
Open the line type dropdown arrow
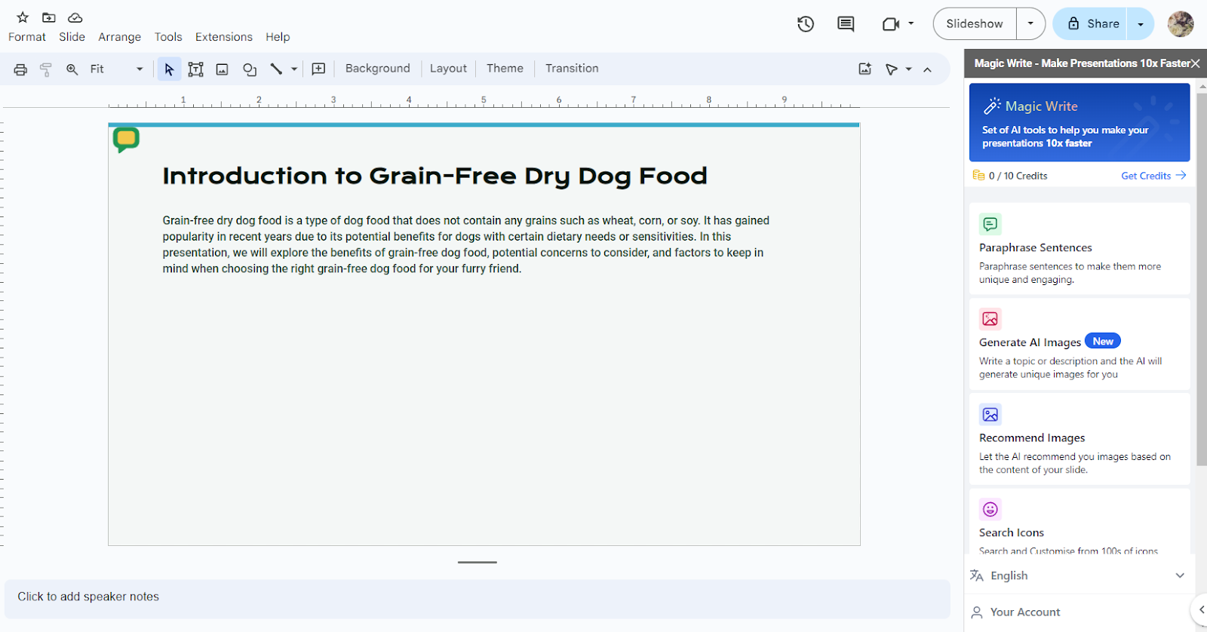pyautogui.click(x=294, y=69)
